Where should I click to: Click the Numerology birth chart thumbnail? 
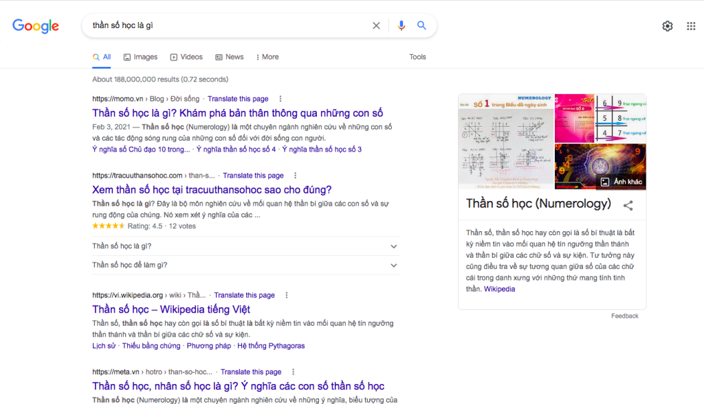[505, 141]
